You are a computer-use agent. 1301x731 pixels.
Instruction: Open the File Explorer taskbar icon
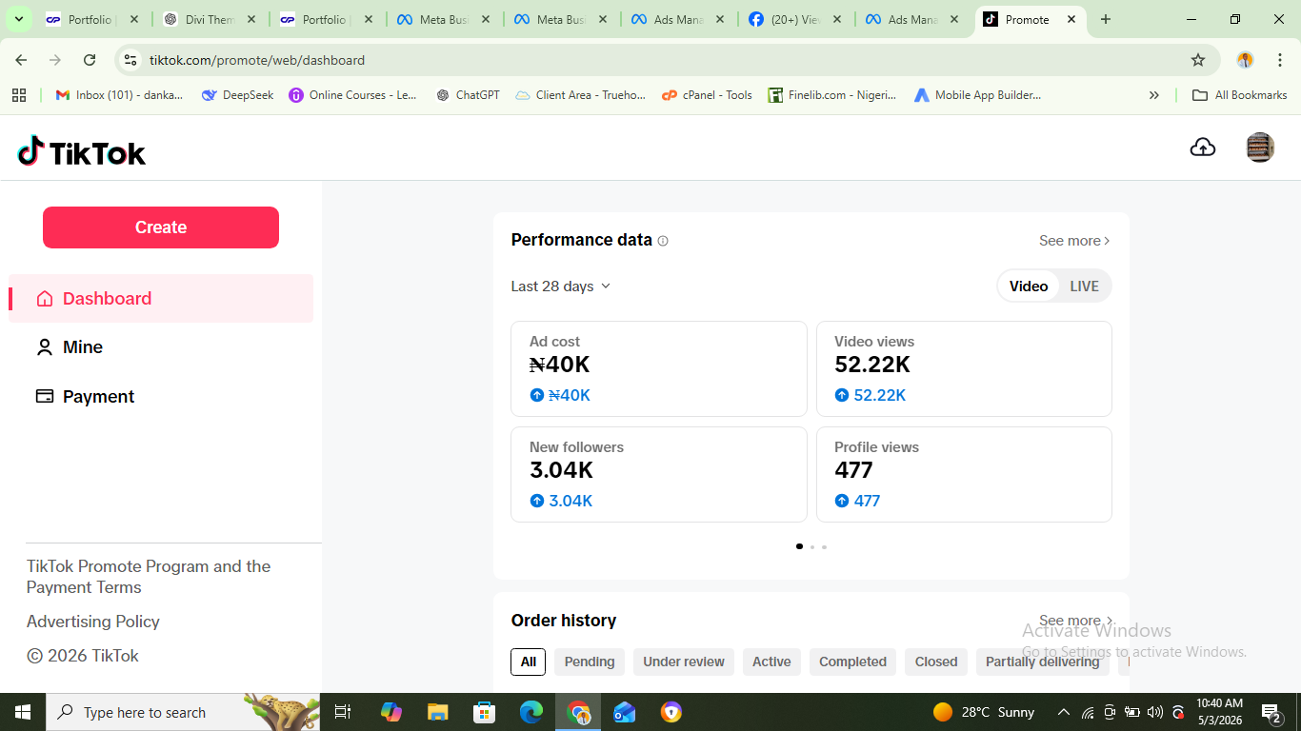(438, 712)
